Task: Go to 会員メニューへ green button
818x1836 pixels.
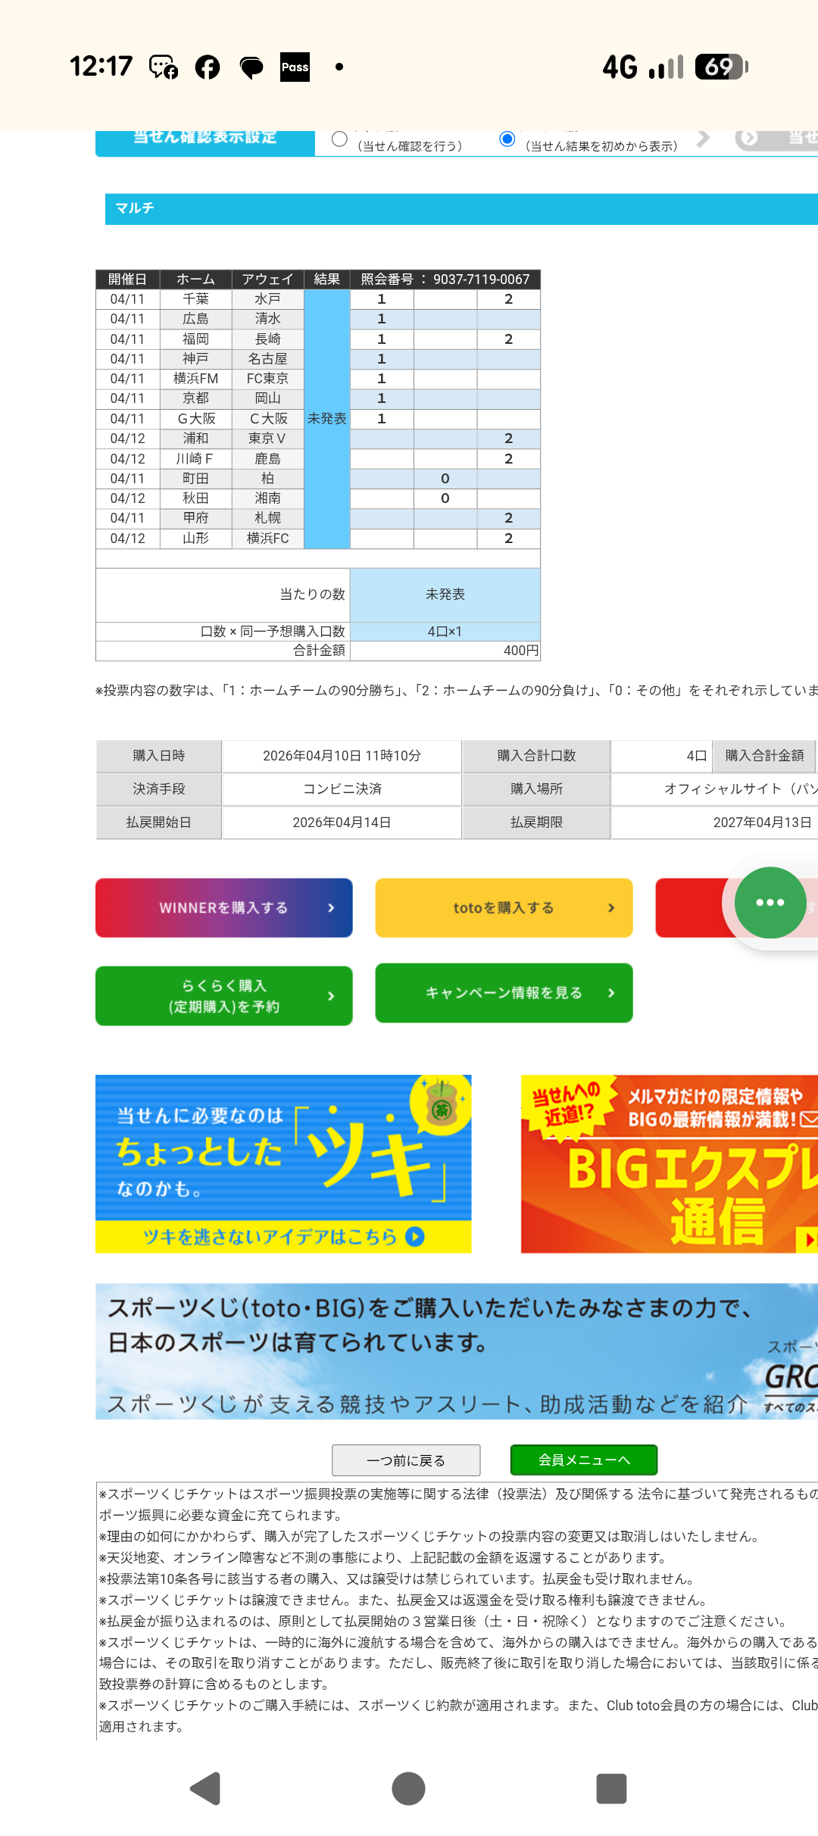Action: (583, 1460)
